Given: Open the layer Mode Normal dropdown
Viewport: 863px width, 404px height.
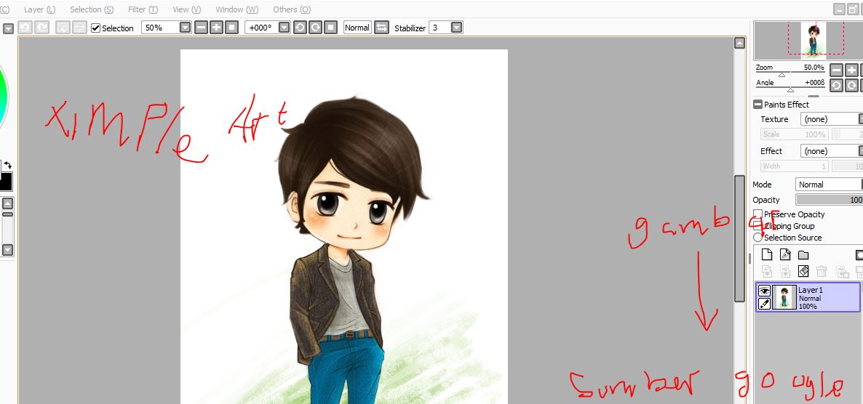Looking at the screenshot, I should [829, 184].
